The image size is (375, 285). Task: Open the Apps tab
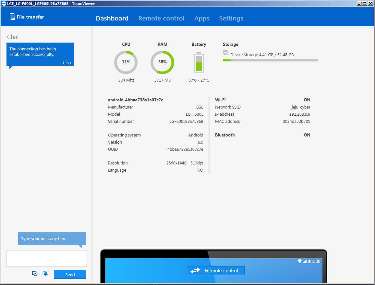coord(201,19)
